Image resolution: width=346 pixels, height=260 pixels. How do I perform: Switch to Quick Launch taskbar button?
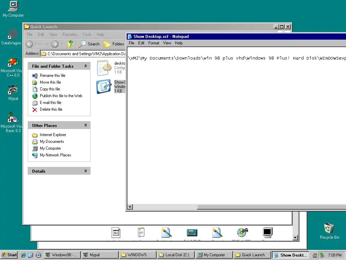(x=252, y=255)
